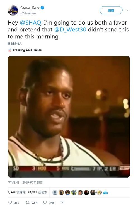Click the Freezing Cold Takes icon
This screenshot has height=209, width=138.
(x=10, y=50)
